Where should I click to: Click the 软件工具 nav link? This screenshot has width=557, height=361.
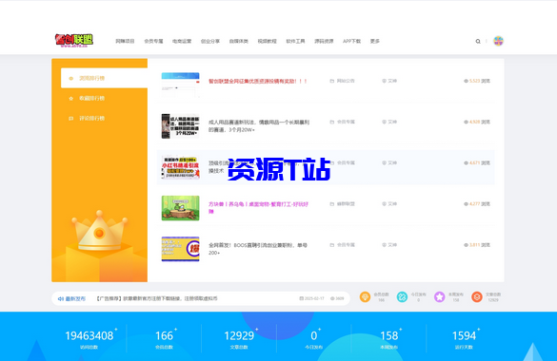click(x=295, y=42)
